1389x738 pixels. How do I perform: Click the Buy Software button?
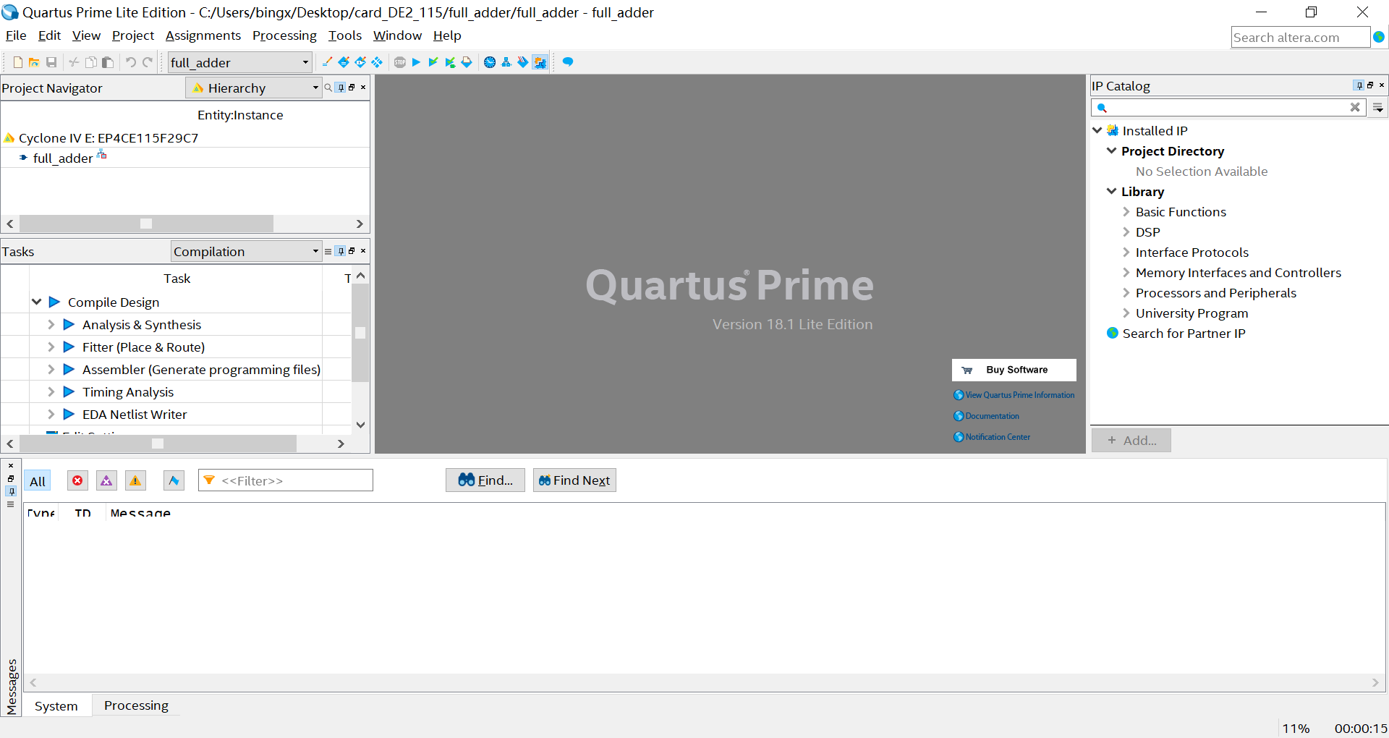pyautogui.click(x=1014, y=370)
